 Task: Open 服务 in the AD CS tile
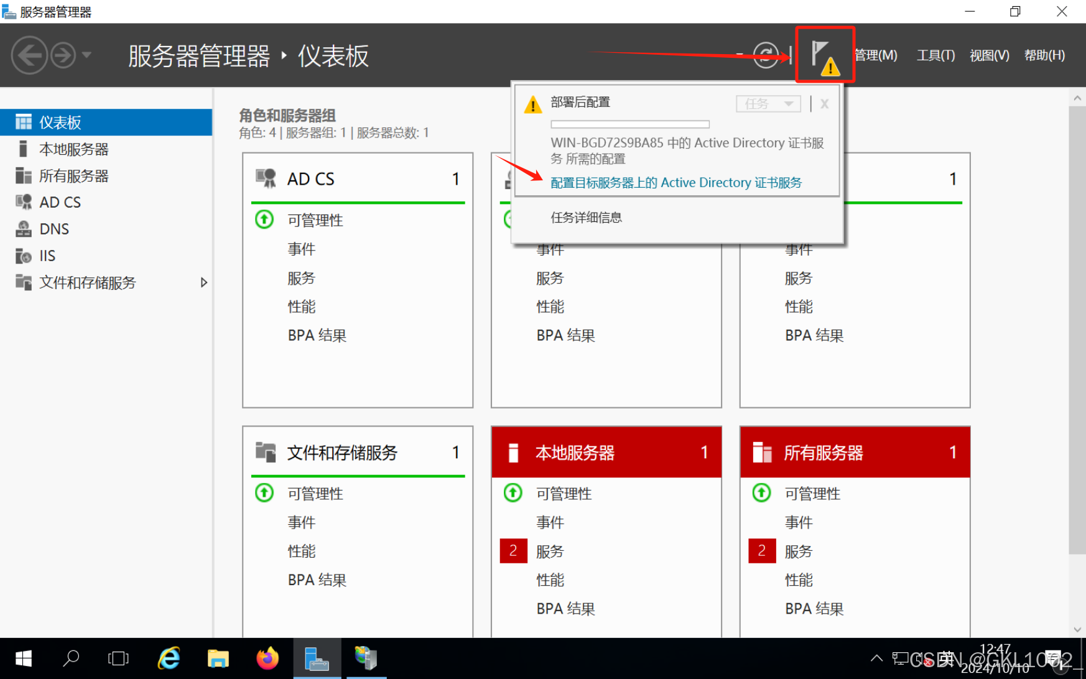[301, 278]
